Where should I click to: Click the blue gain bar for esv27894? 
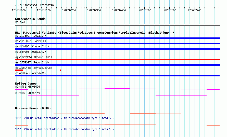point(117,76)
